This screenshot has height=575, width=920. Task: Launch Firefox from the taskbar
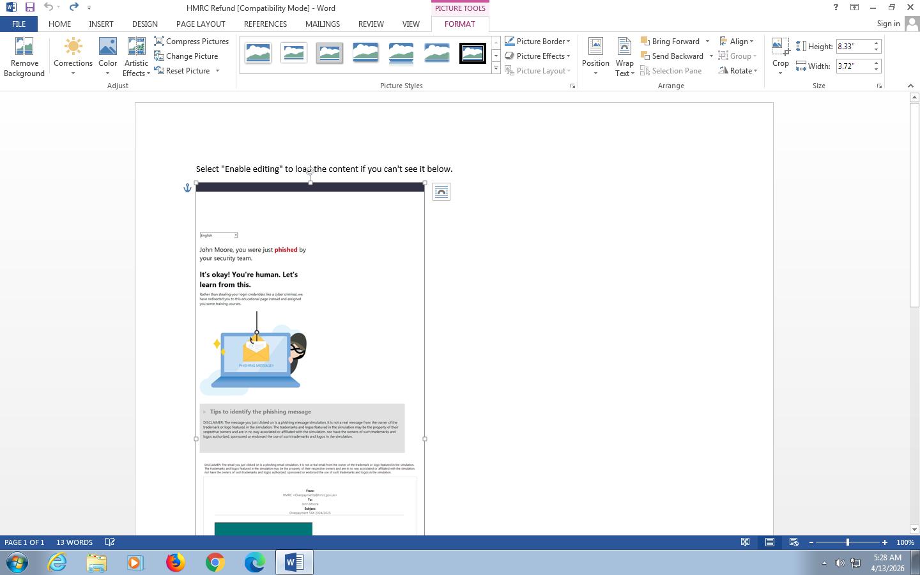pos(176,562)
